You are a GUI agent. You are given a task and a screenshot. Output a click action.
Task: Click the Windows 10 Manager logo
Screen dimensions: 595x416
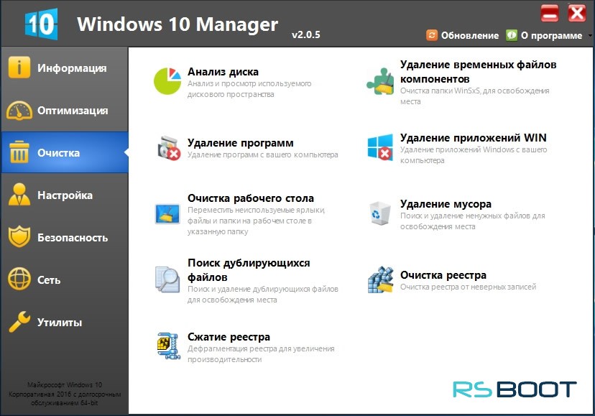[42, 24]
